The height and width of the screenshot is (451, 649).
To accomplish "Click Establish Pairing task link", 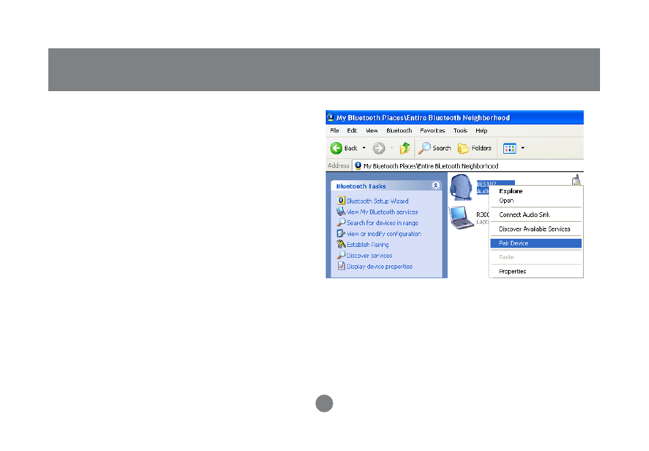I will [x=367, y=245].
